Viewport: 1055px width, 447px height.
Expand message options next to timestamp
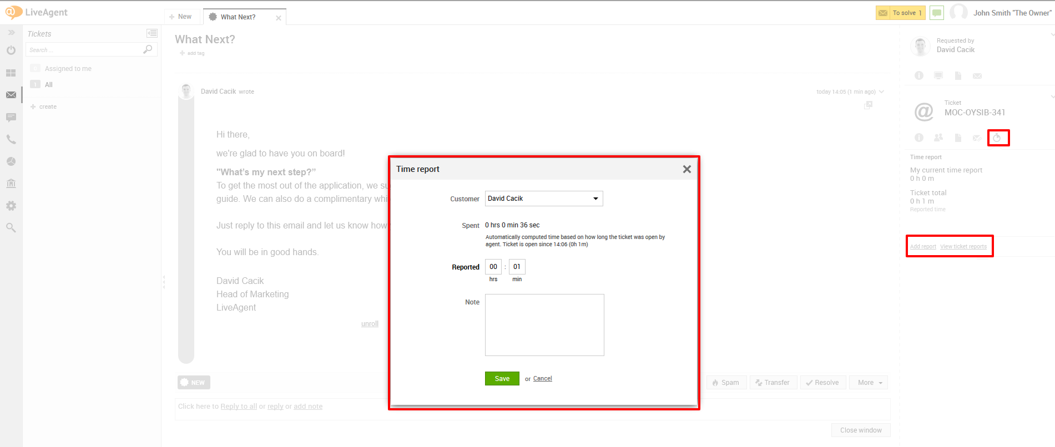coord(882,92)
